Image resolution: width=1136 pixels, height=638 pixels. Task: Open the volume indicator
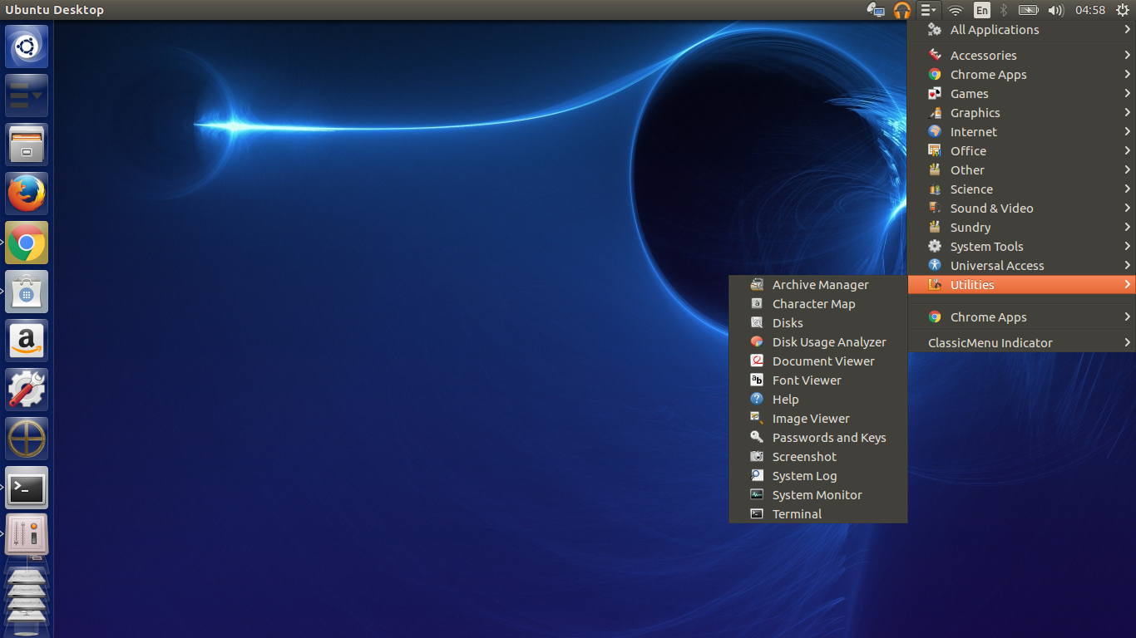pyautogui.click(x=1056, y=10)
